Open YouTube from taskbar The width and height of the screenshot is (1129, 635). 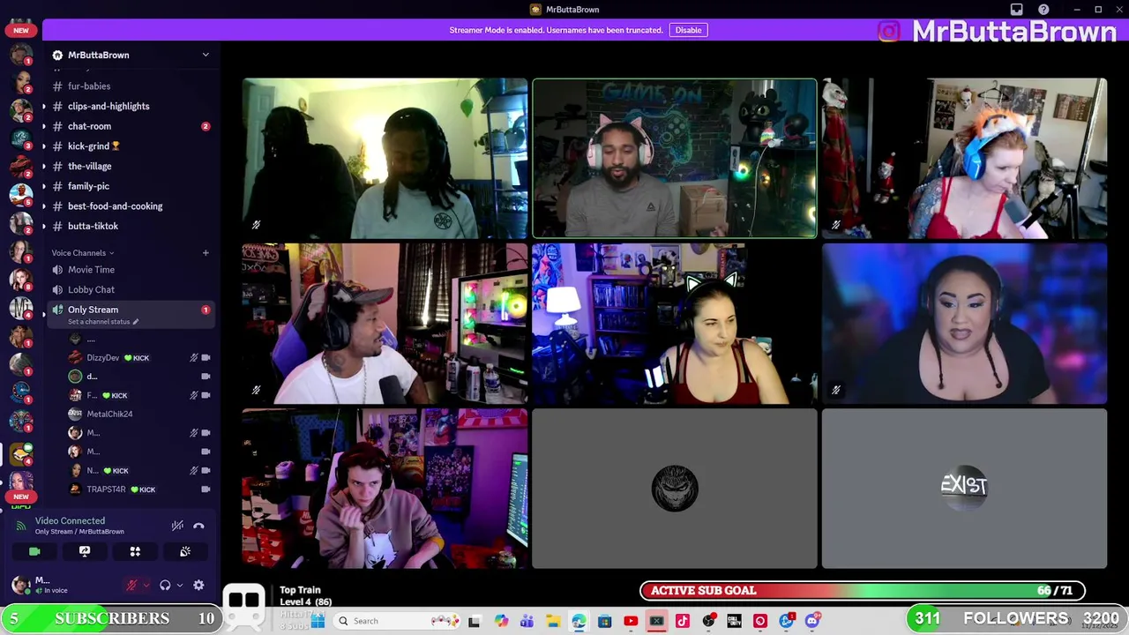631,621
